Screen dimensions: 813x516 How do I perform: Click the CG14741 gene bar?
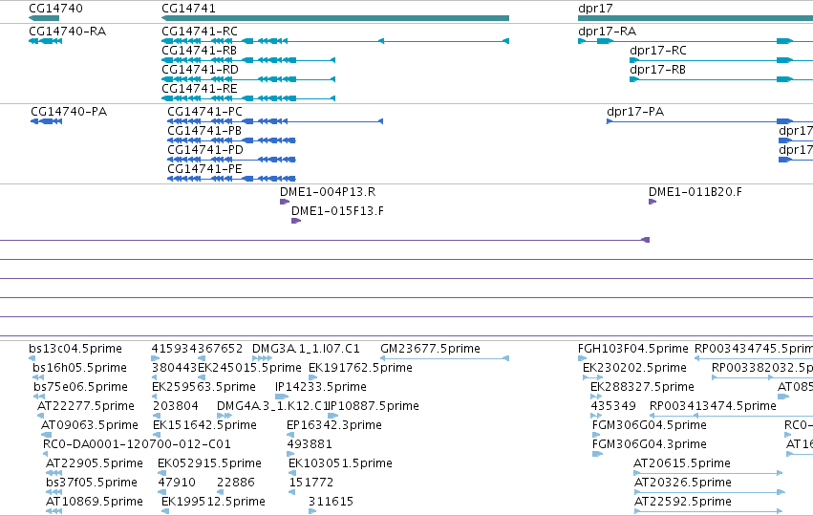tap(335, 18)
